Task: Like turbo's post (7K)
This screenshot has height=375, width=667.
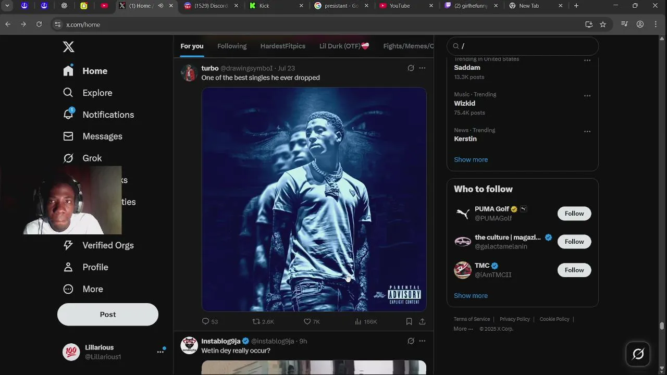Action: pyautogui.click(x=312, y=321)
